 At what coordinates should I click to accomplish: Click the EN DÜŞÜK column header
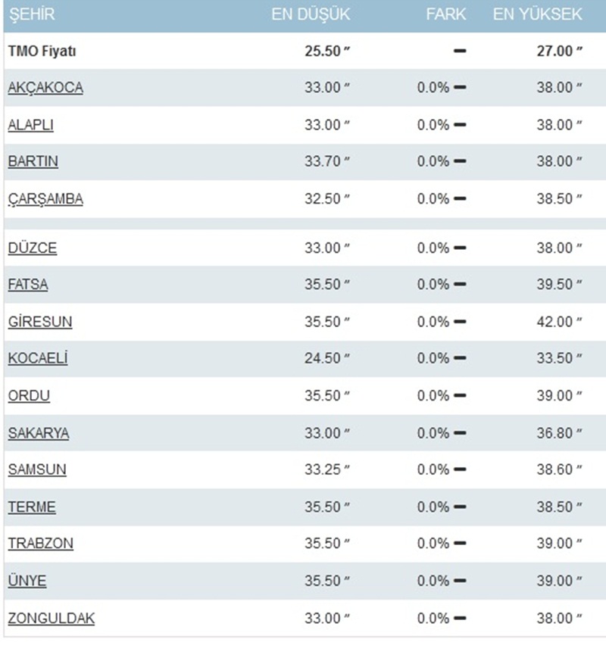point(311,14)
